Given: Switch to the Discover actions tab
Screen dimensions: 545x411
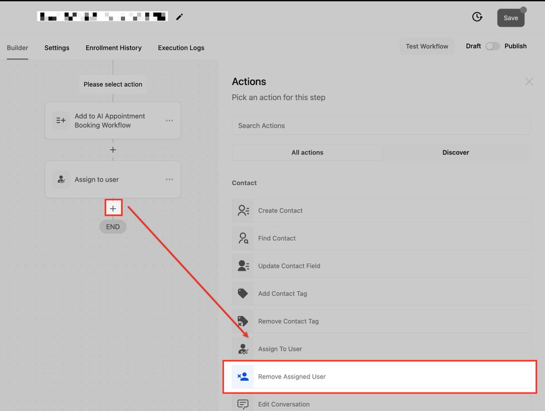Looking at the screenshot, I should (456, 152).
